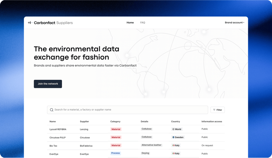Image resolution: width=272 pixels, height=158 pixels.
Task: Open the Circulose PULP row name
Action: click(57, 138)
